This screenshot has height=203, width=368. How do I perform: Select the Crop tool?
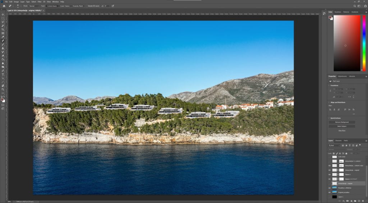(x=3, y=30)
